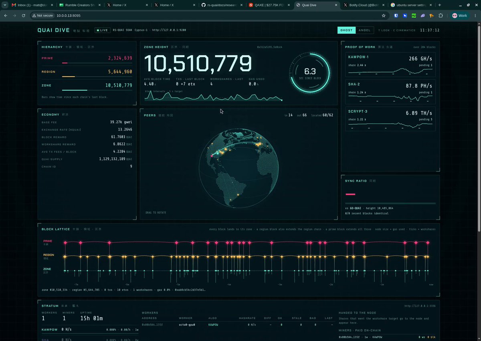Open the tab search dropdown arrow
Screen dimensions: 481x341
4,5
